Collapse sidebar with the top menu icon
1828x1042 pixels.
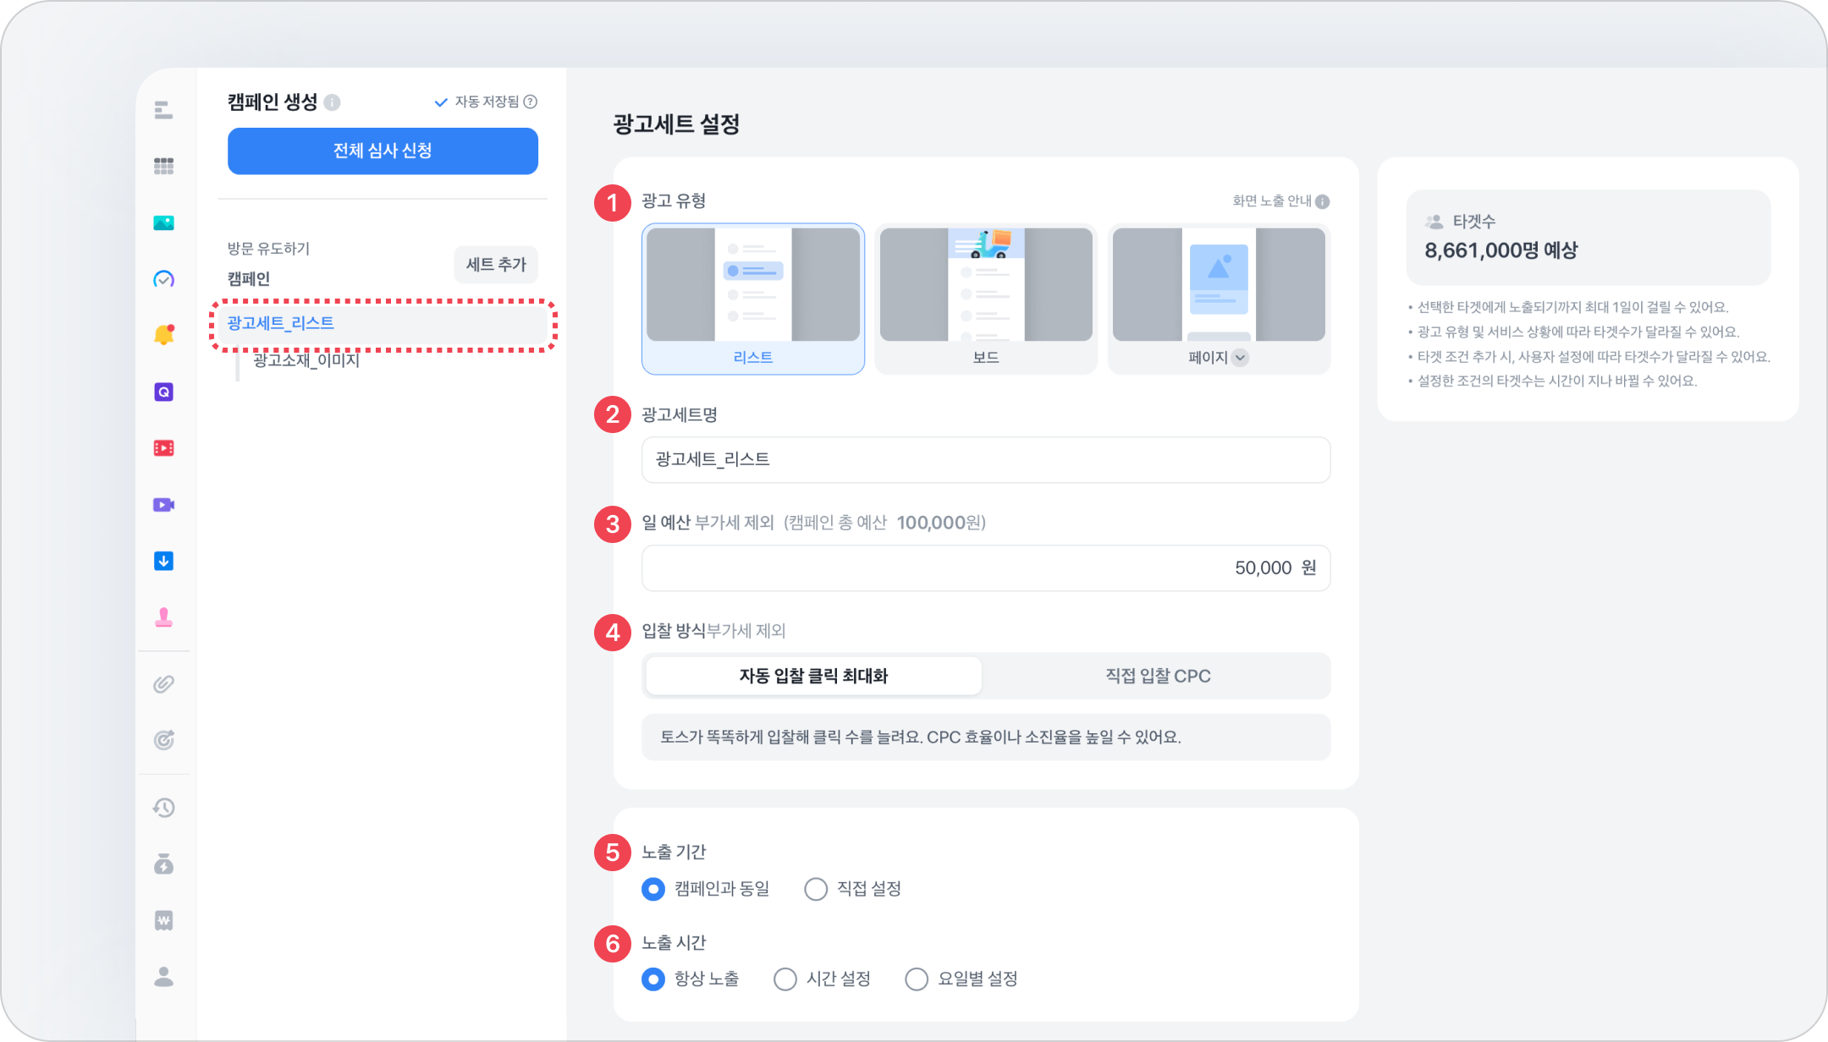pyautogui.click(x=163, y=110)
